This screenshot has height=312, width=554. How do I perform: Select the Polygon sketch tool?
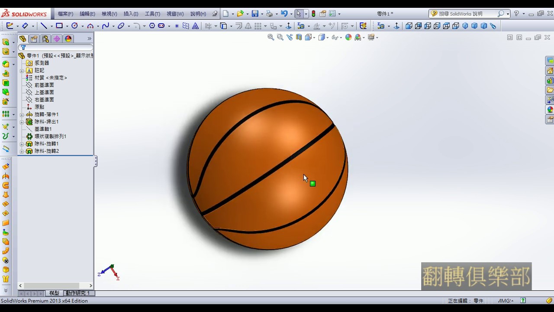click(x=152, y=26)
